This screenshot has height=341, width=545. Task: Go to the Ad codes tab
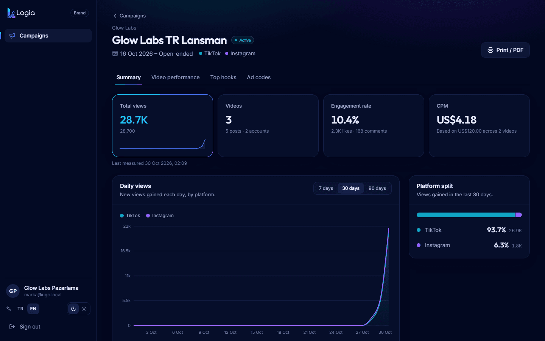(x=259, y=77)
